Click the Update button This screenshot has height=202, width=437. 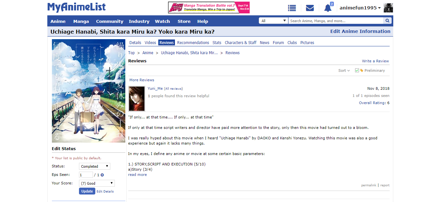87,191
